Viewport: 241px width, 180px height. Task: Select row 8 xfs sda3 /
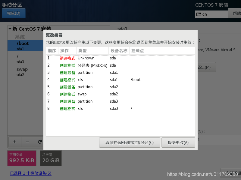coord(120,109)
